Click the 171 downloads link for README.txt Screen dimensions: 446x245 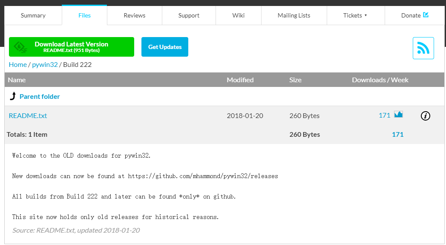[x=384, y=115]
